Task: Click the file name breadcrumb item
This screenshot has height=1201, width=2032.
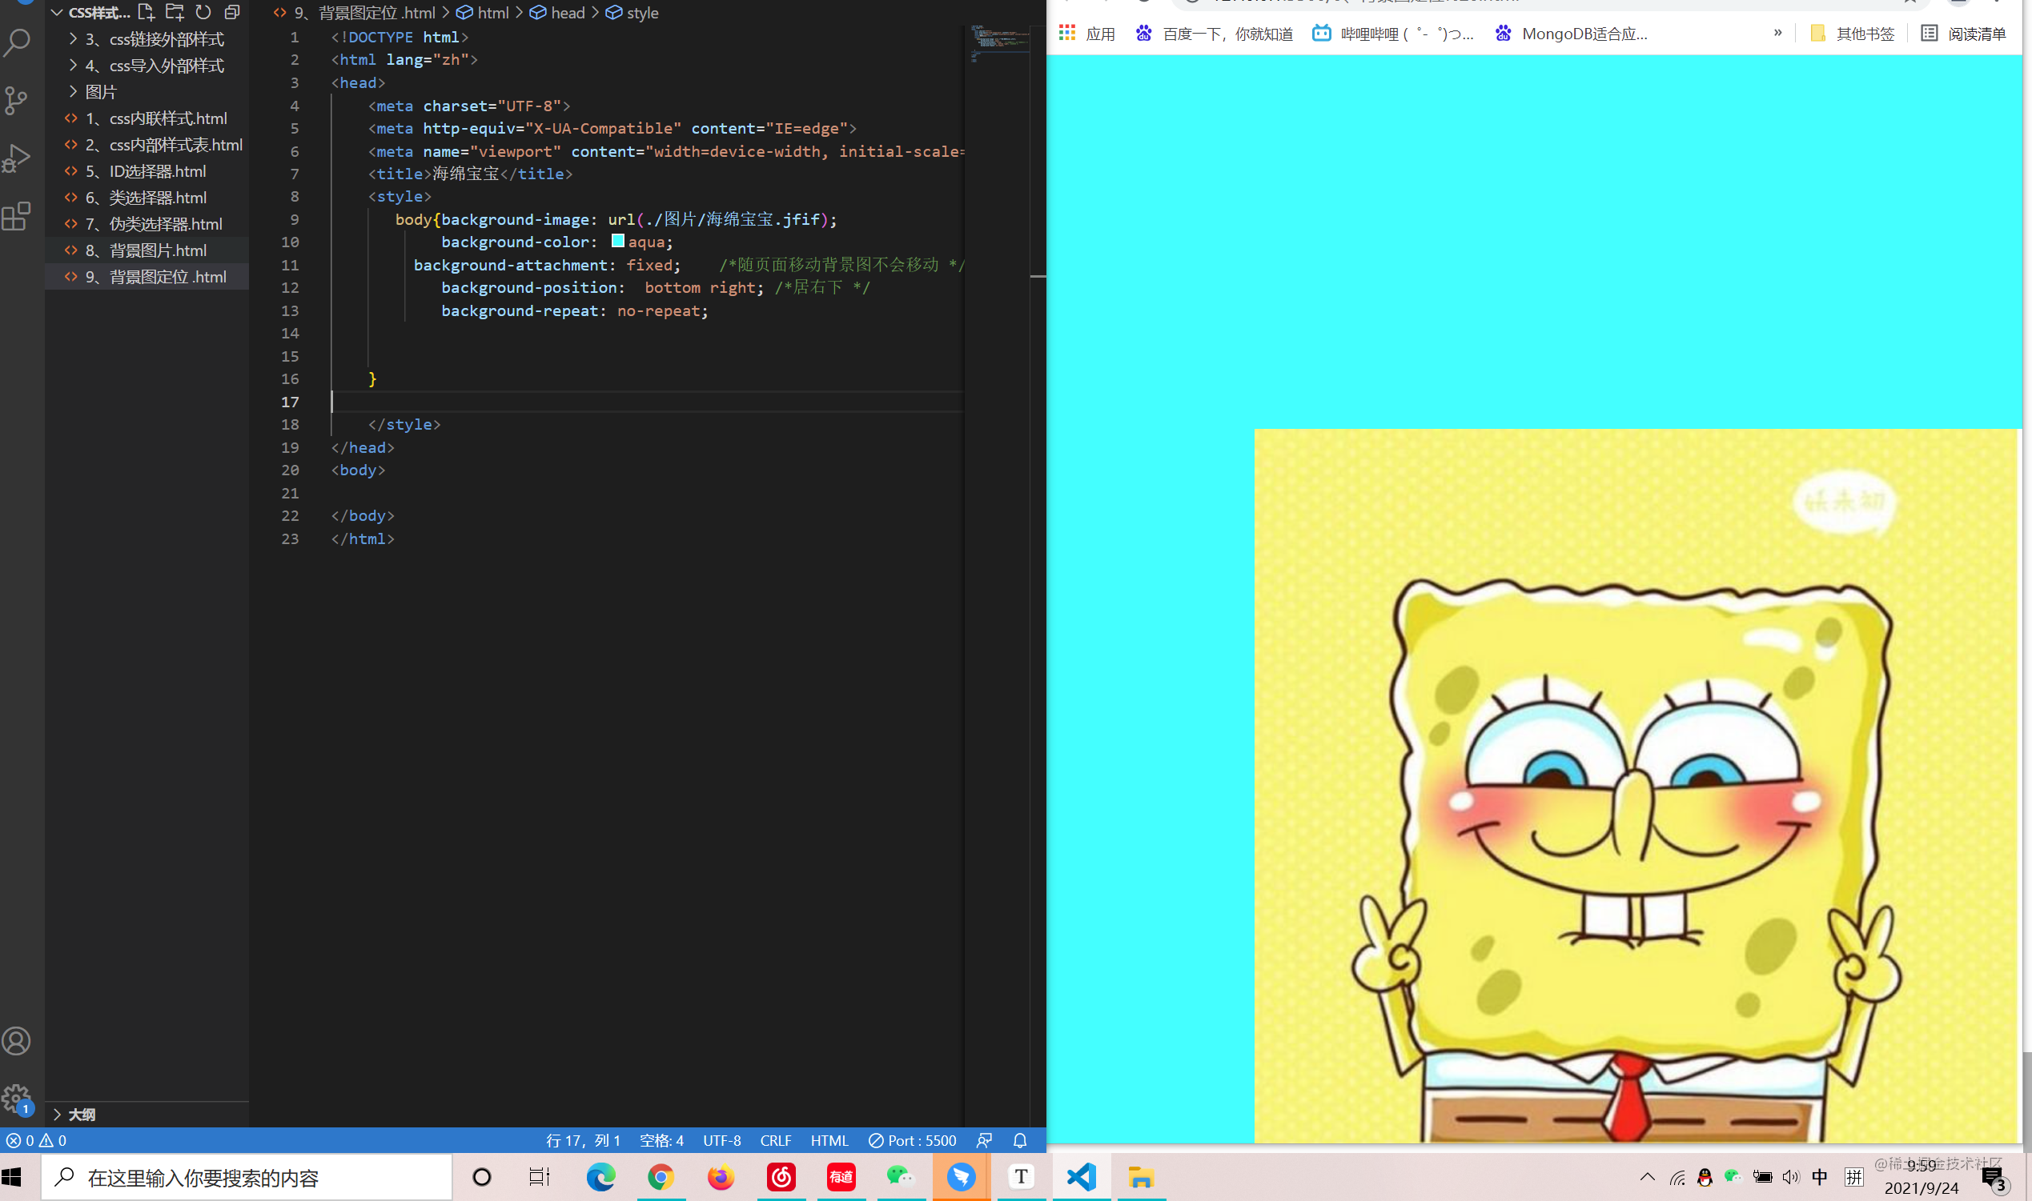Action: (x=355, y=12)
